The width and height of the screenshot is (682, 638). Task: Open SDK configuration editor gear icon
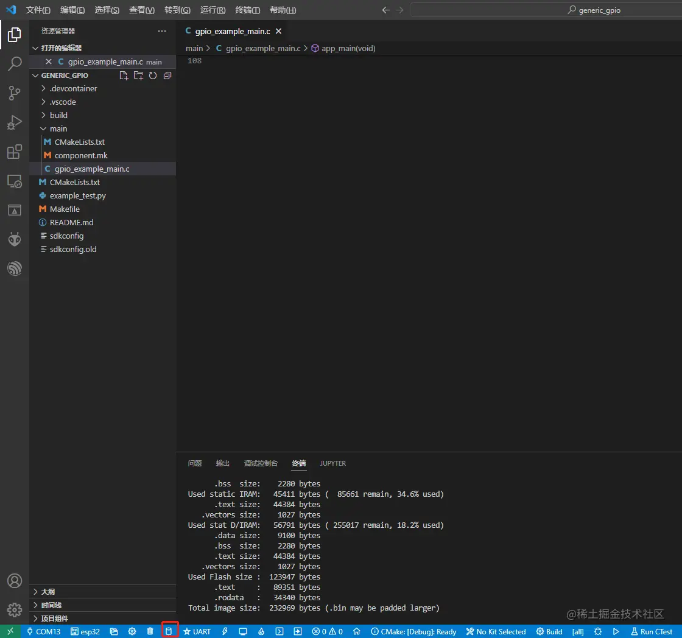click(132, 631)
